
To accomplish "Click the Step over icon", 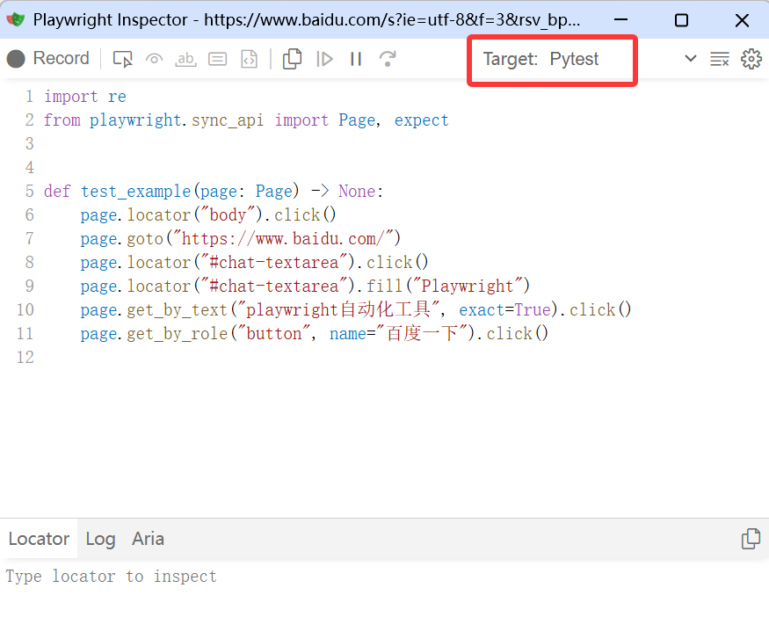I will [x=388, y=60].
